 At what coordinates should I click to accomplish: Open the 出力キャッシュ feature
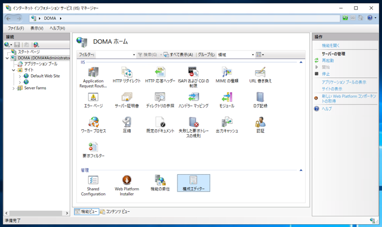(227, 125)
